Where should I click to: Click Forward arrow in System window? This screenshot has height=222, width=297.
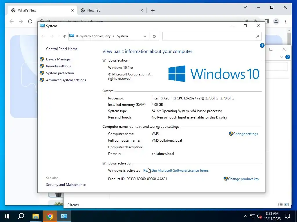[x=52, y=36]
